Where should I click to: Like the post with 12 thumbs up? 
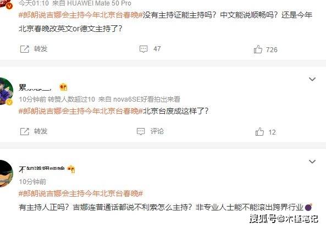(x=259, y=132)
